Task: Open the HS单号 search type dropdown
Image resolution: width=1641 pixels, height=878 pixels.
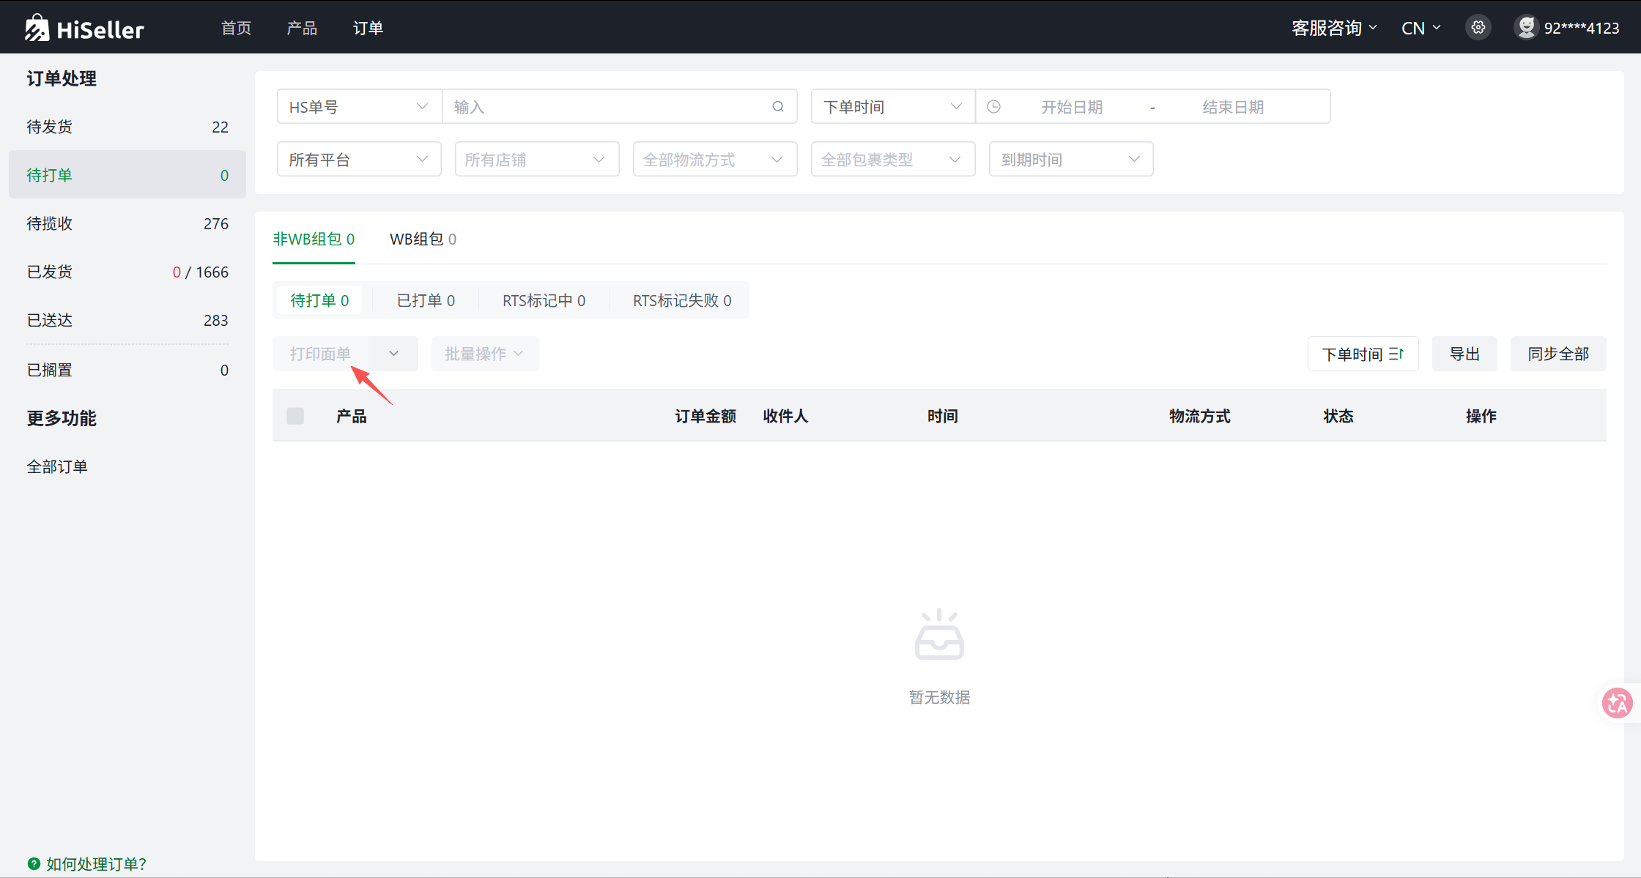Action: (x=359, y=107)
